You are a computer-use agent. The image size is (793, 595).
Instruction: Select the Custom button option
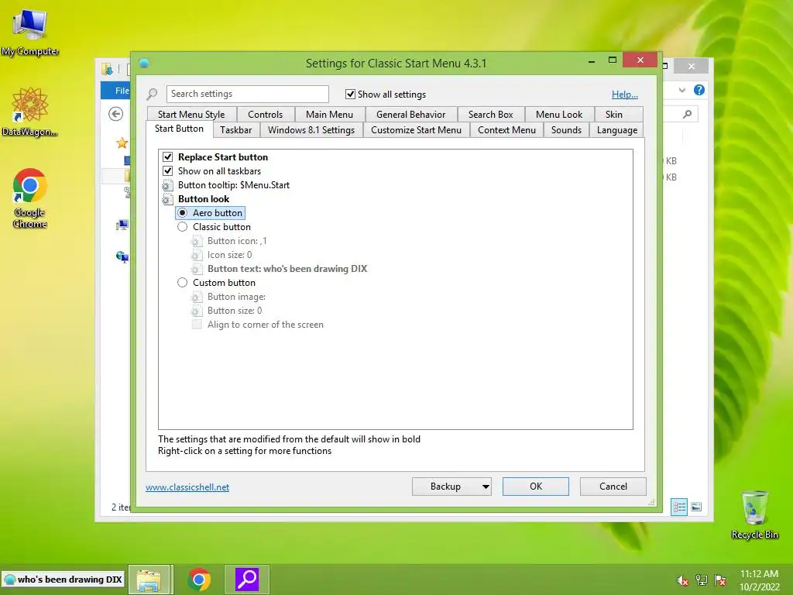click(x=183, y=283)
